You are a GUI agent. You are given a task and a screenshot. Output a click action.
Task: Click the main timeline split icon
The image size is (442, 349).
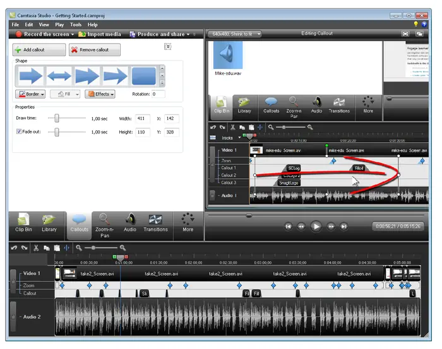coord(67,248)
